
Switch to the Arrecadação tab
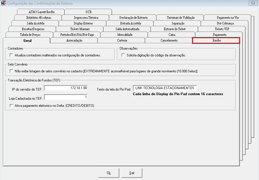tap(74, 41)
